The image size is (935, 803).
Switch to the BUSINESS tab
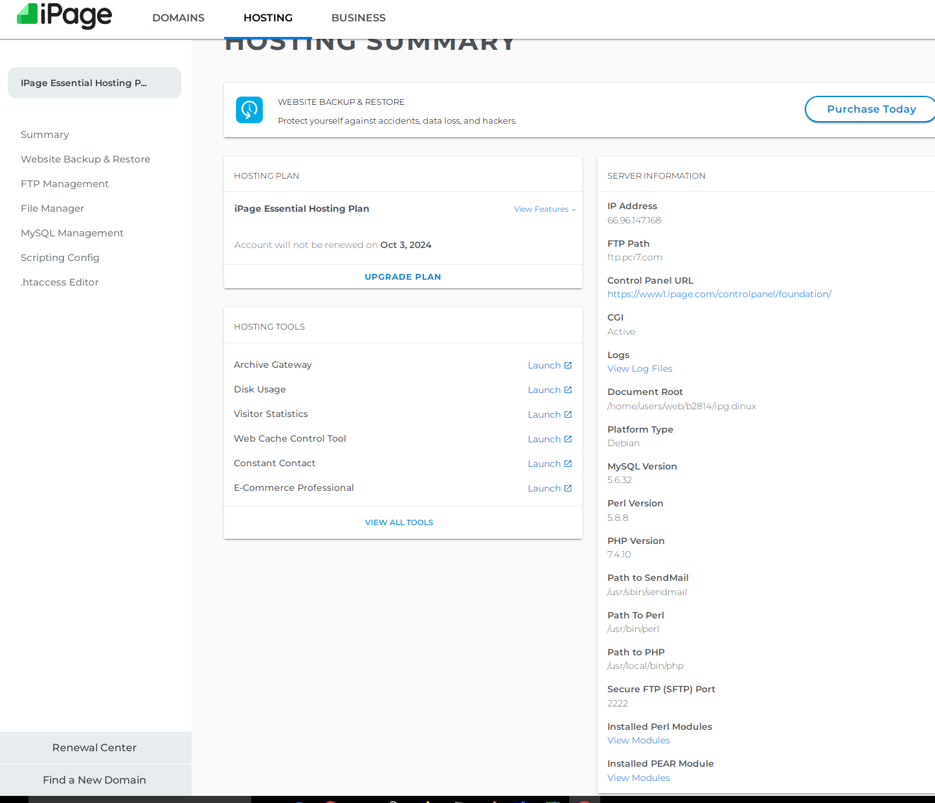coord(358,18)
